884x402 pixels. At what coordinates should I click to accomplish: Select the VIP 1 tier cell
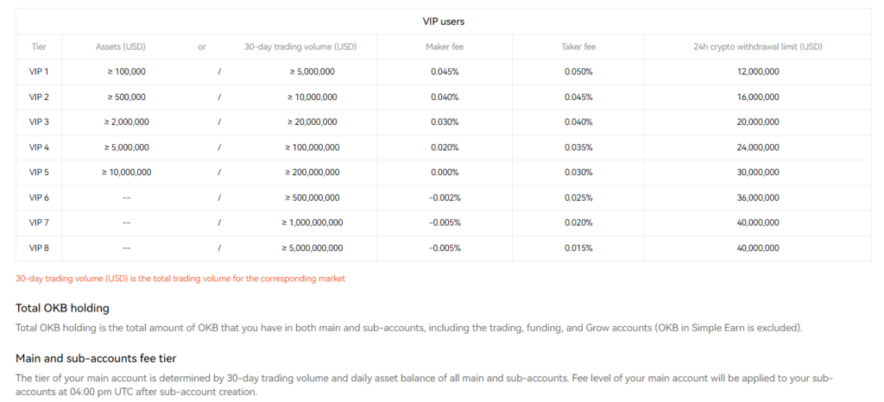tap(39, 72)
